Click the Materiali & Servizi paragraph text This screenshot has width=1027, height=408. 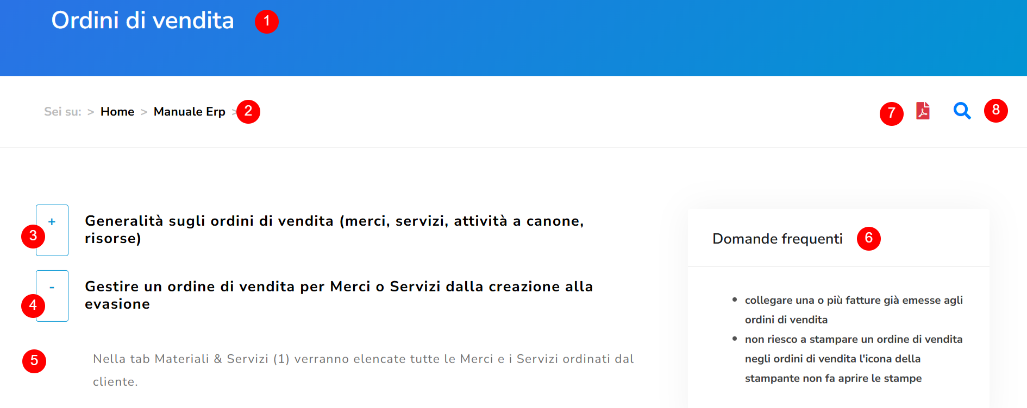364,370
